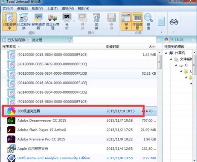
Task: Open the 已监视程序 module
Action: [24, 22]
